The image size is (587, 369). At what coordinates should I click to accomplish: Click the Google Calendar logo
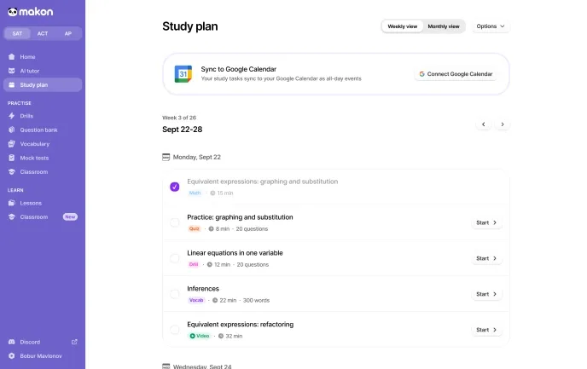click(x=183, y=73)
